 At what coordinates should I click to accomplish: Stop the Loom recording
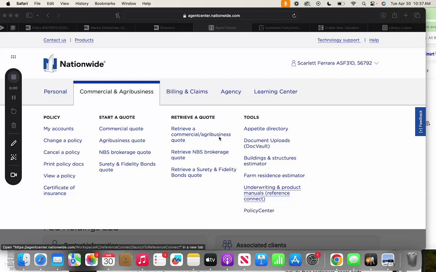click(x=14, y=77)
